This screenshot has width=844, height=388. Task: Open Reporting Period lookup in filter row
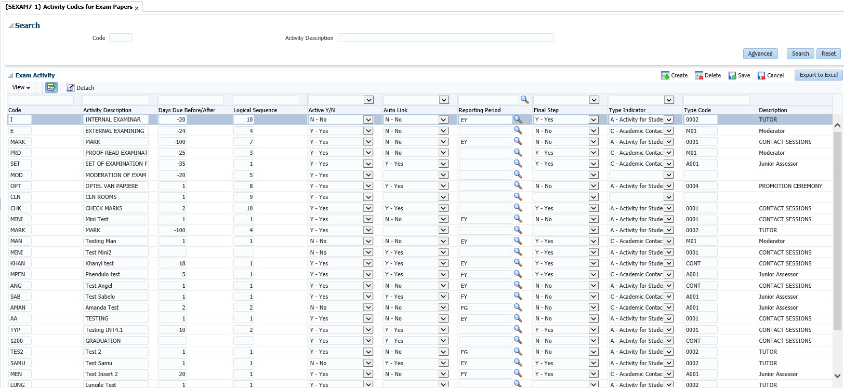pyautogui.click(x=524, y=99)
